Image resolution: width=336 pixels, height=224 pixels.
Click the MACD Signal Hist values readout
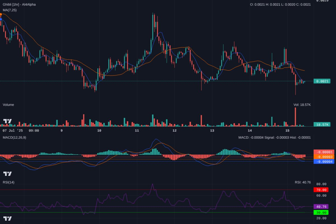tap(274, 137)
